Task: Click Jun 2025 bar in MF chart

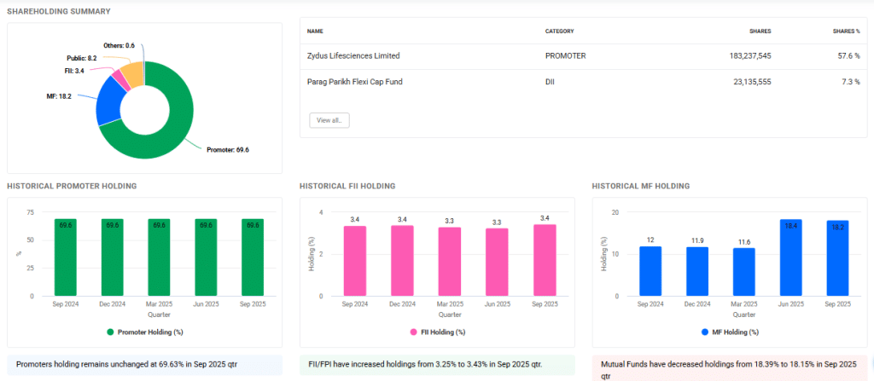Action: coord(790,258)
